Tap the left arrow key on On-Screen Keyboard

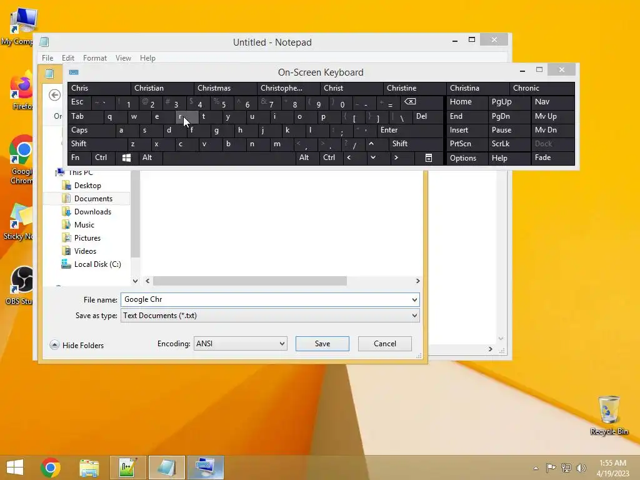349,157
